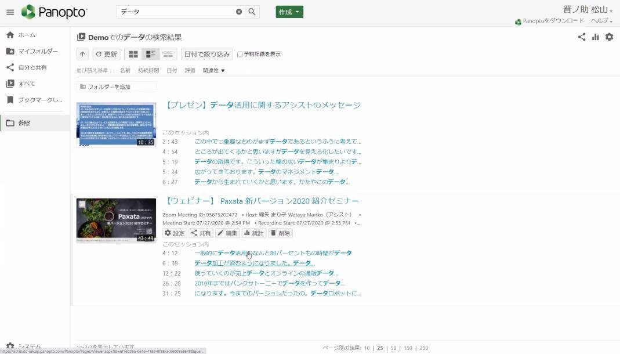
Task: Select 参照 browse in sidebar
Action: (35, 123)
